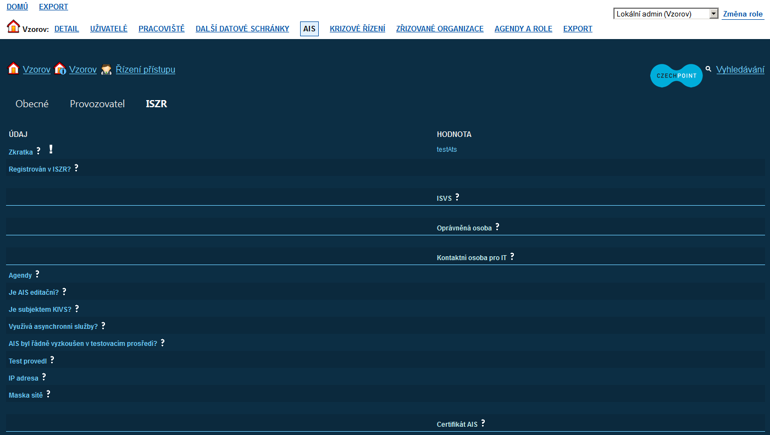Select the AIS menu item
Viewport: 770px width, 435px height.
click(309, 29)
